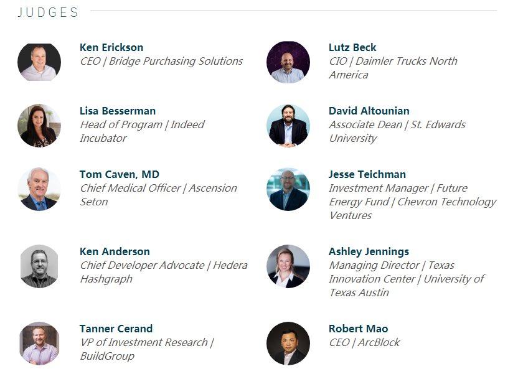Open the Jesse Teichman name link
Image resolution: width=518 pixels, height=379 pixels.
(x=367, y=174)
